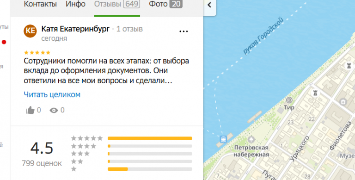Filter reviews by five-star bar
Image resolution: width=355 pixels, height=180 pixels.
click(150, 138)
